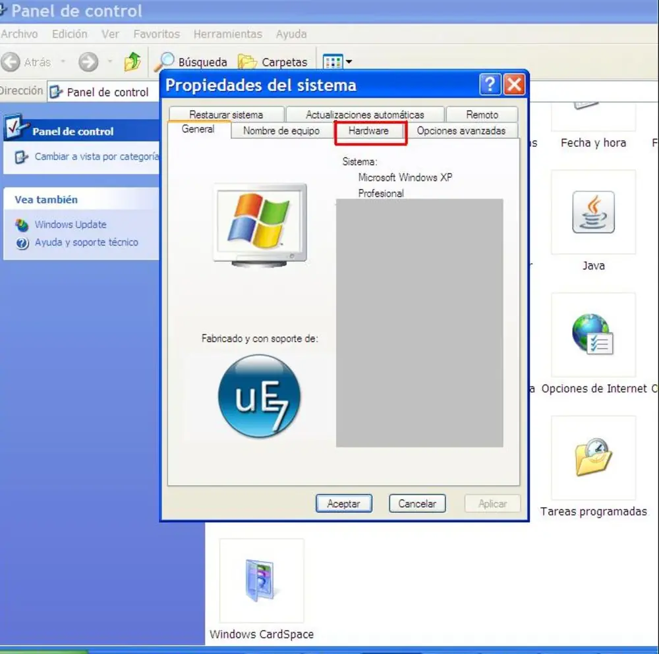Open Búsqueda search in toolbar
Screen dimensions: 659x654
pyautogui.click(x=191, y=62)
